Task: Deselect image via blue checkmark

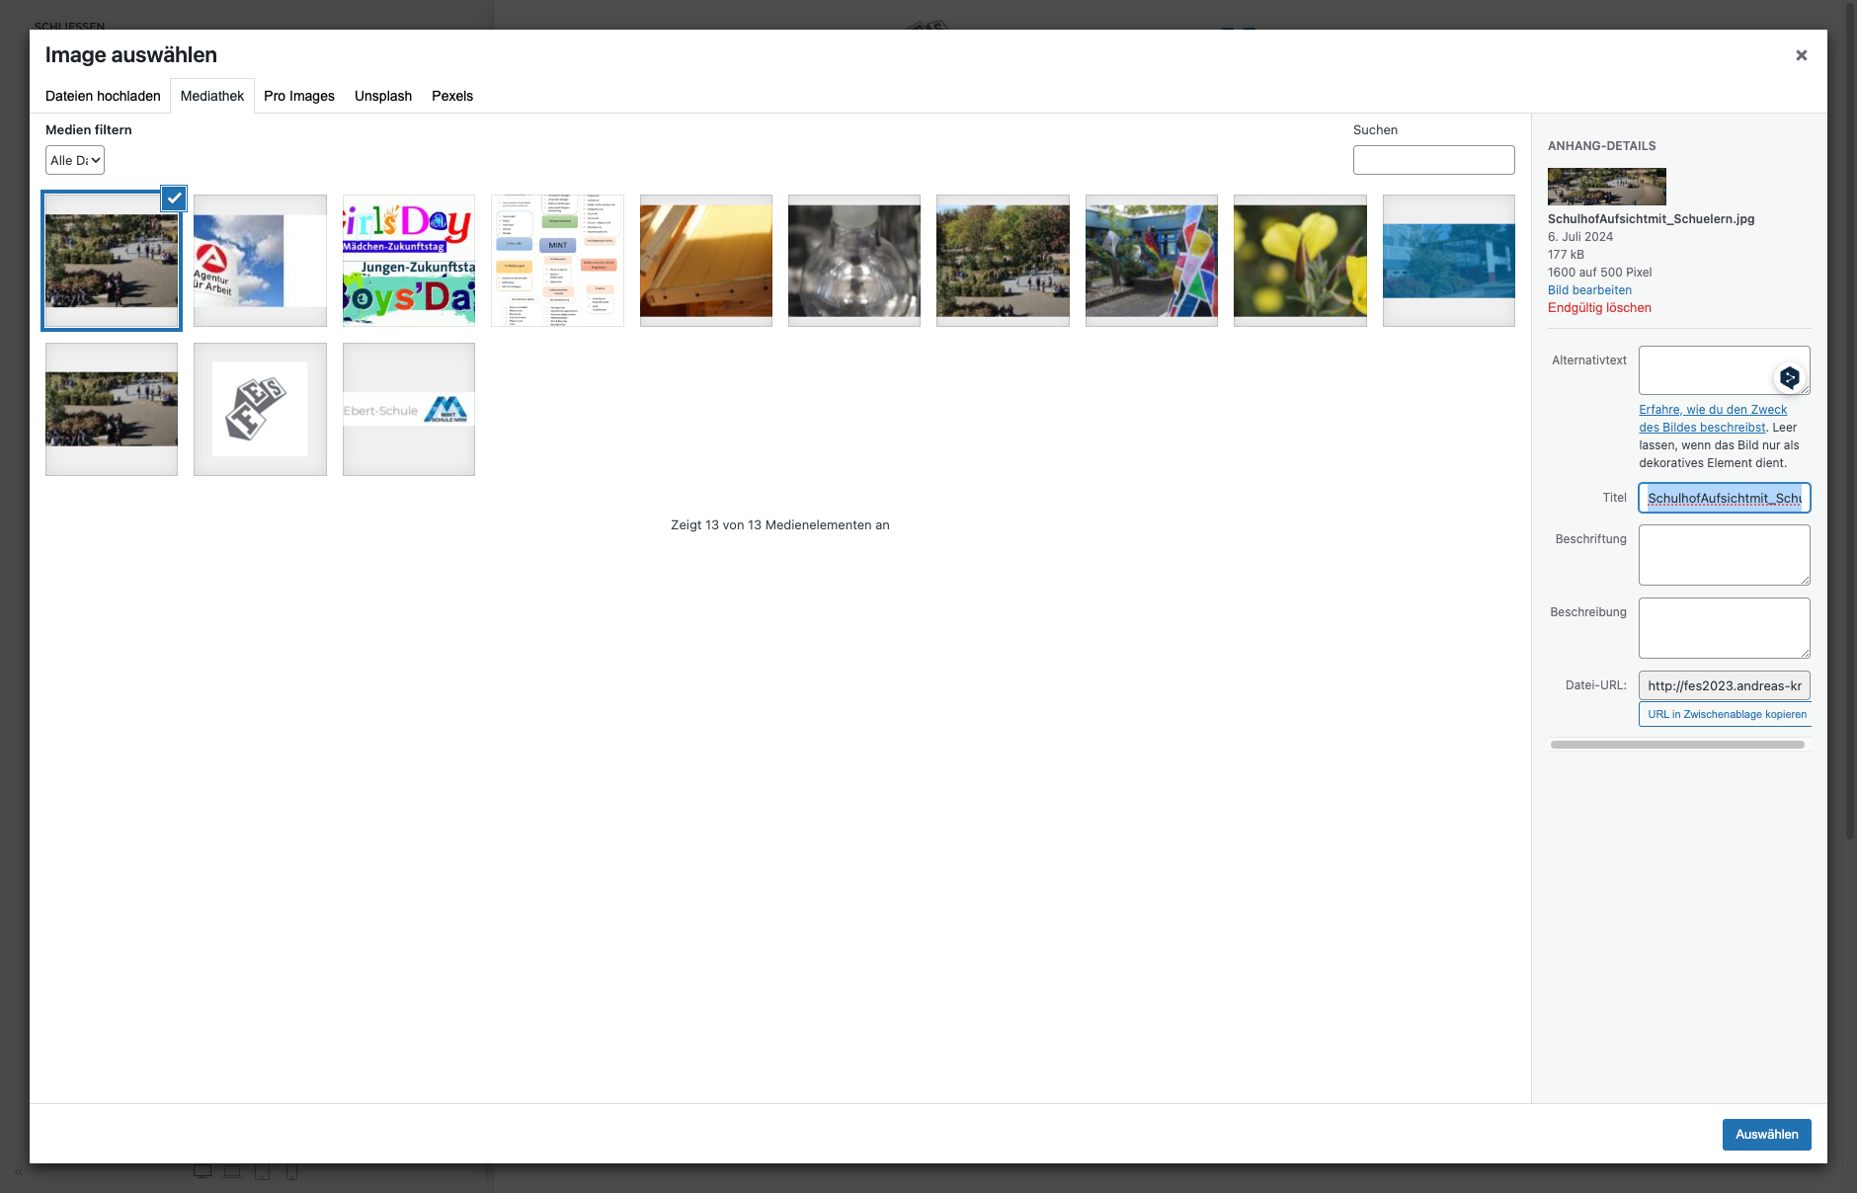Action: 174,199
